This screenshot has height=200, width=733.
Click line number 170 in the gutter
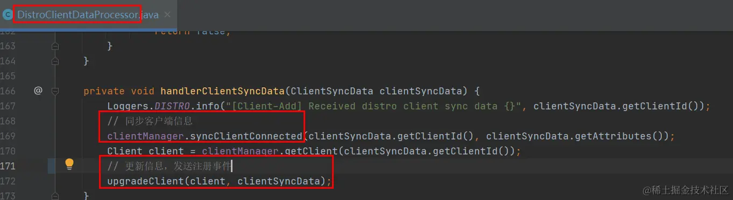pos(8,151)
